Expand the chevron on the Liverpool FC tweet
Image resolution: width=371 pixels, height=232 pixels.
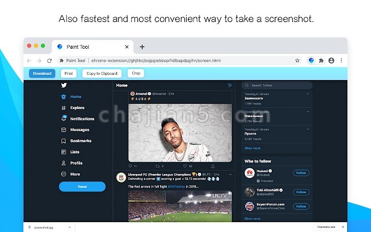pyautogui.click(x=231, y=175)
